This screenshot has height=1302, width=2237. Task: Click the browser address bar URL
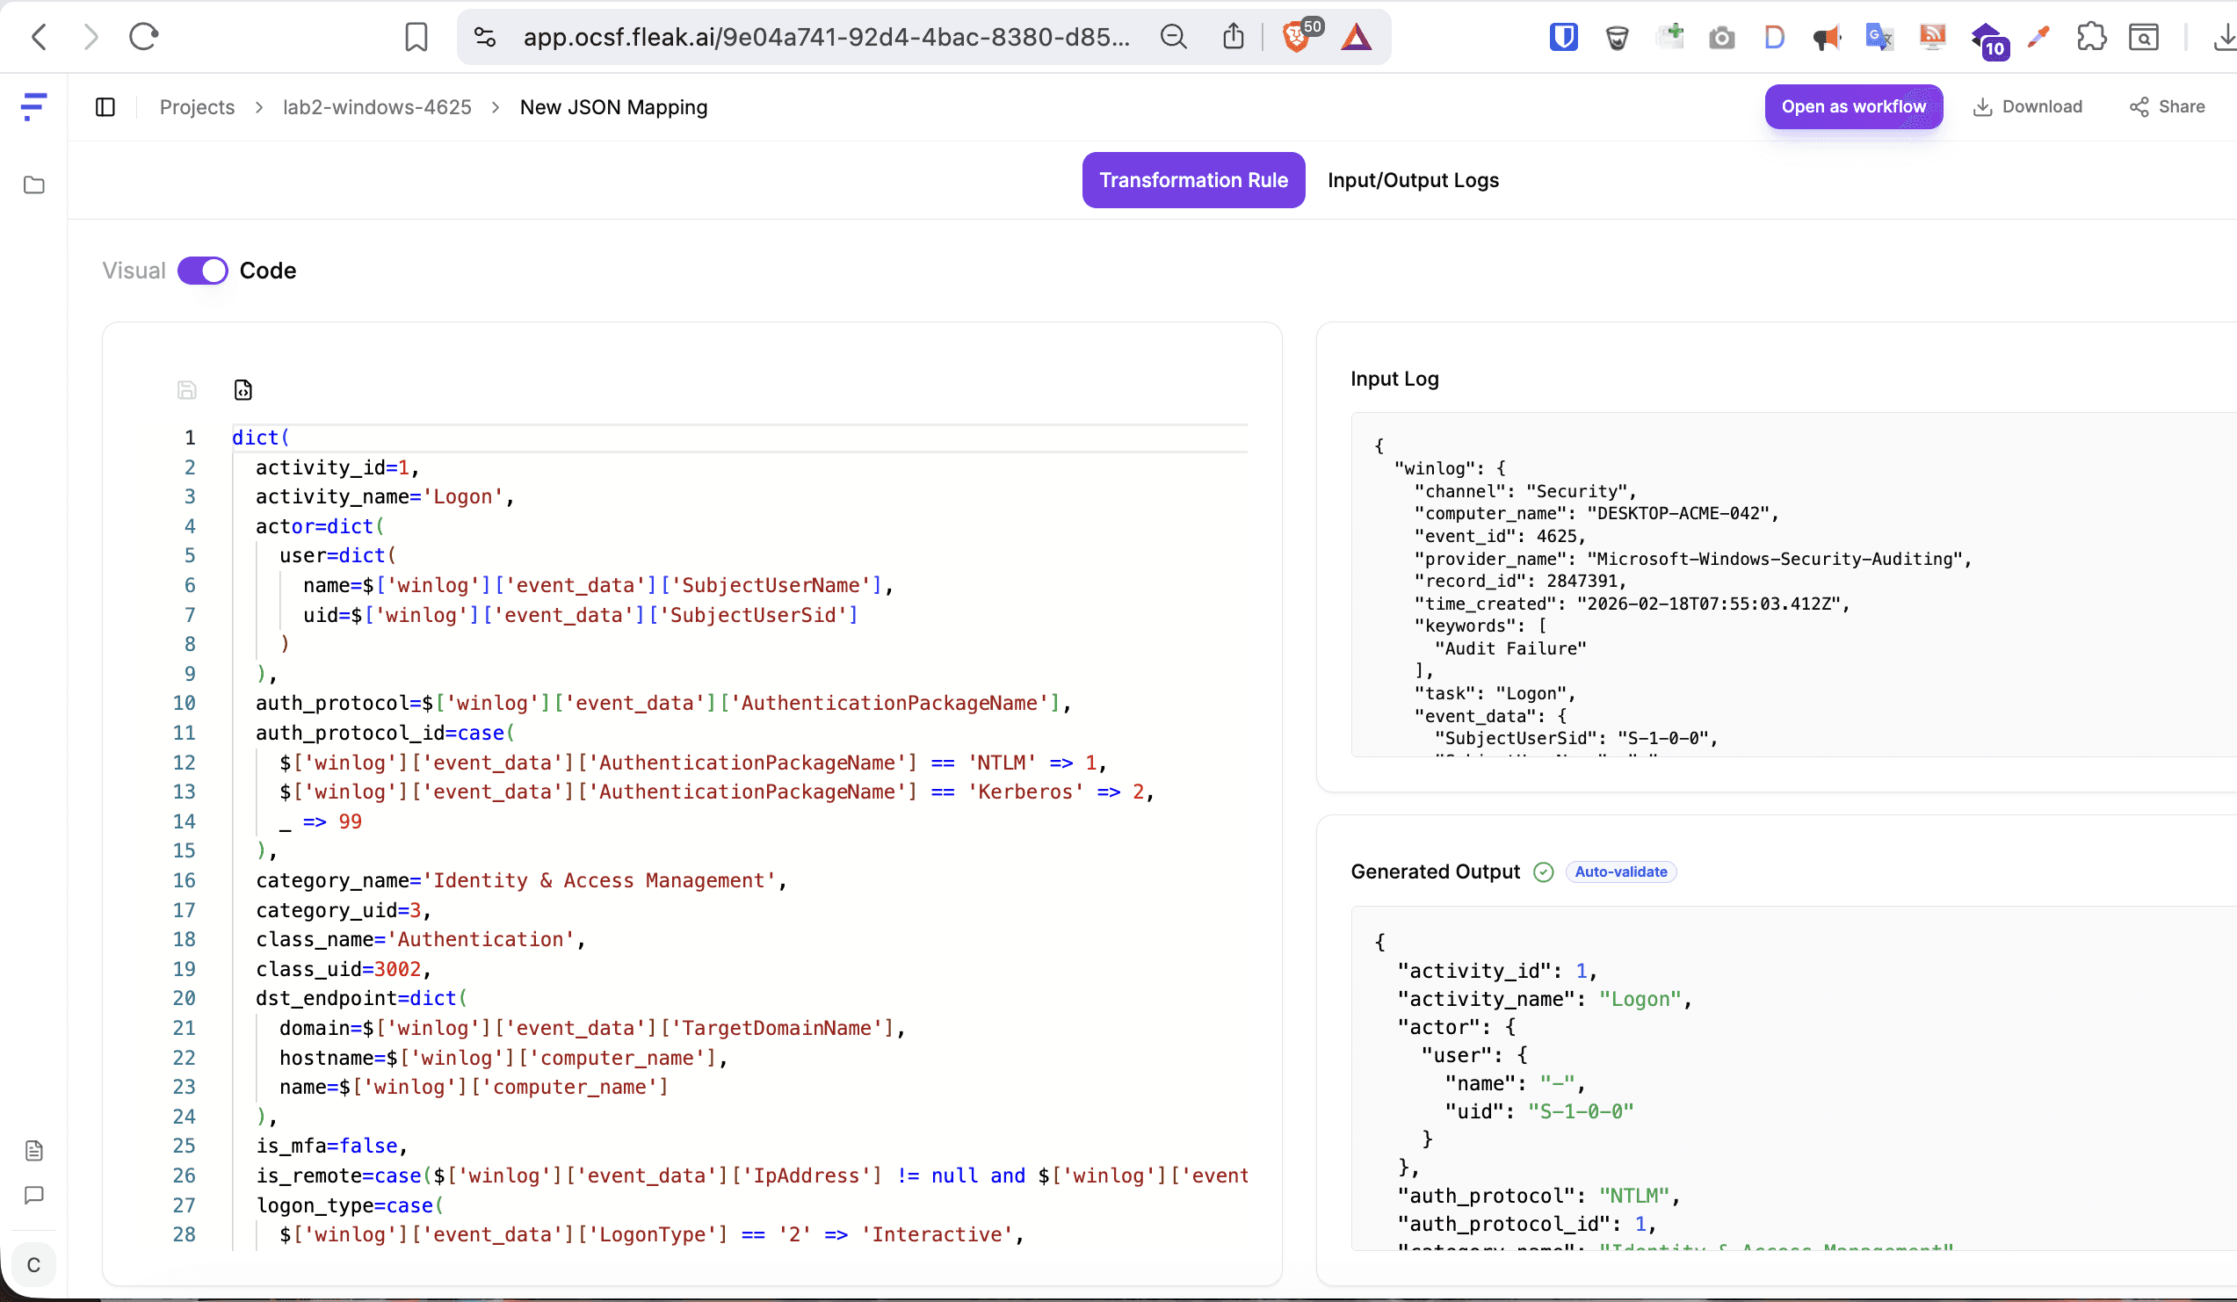point(826,37)
